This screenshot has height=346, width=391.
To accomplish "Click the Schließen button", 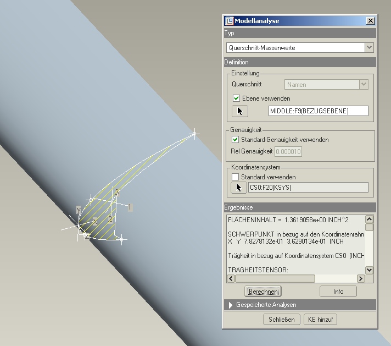I will (x=282, y=320).
